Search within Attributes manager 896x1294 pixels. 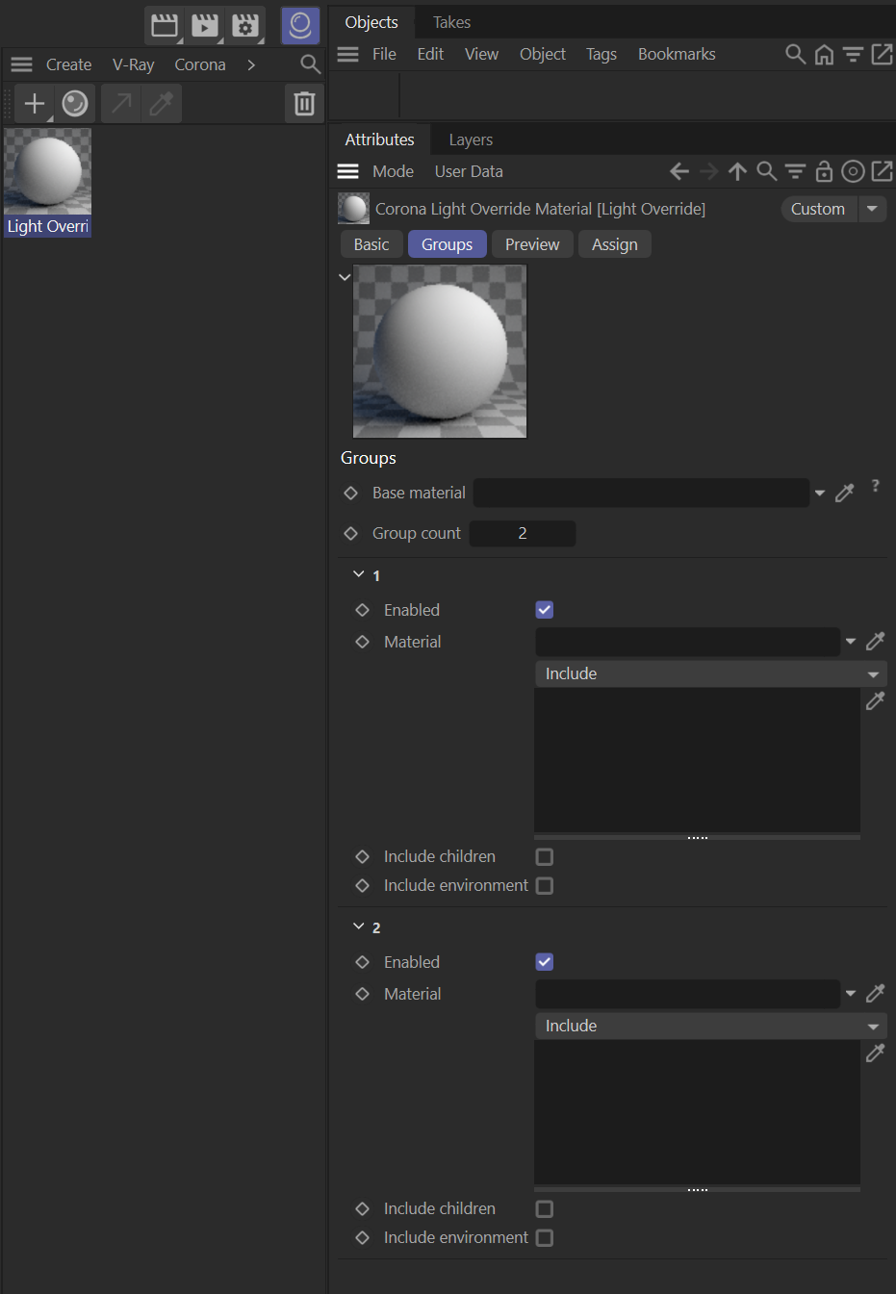coord(766,171)
